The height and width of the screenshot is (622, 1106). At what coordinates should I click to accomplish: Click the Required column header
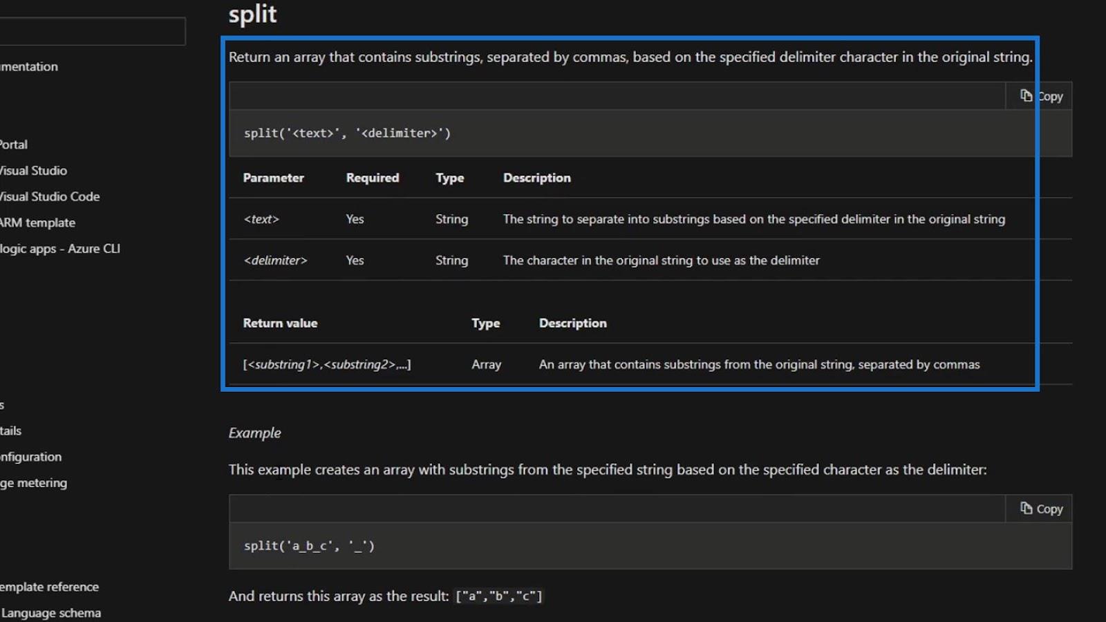tap(373, 178)
